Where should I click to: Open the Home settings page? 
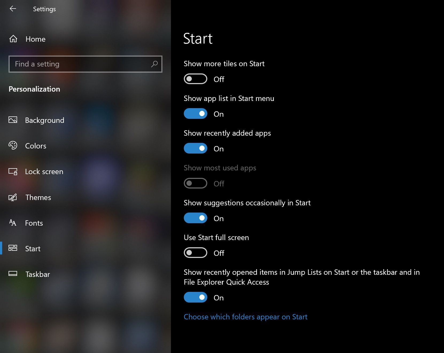click(x=36, y=39)
